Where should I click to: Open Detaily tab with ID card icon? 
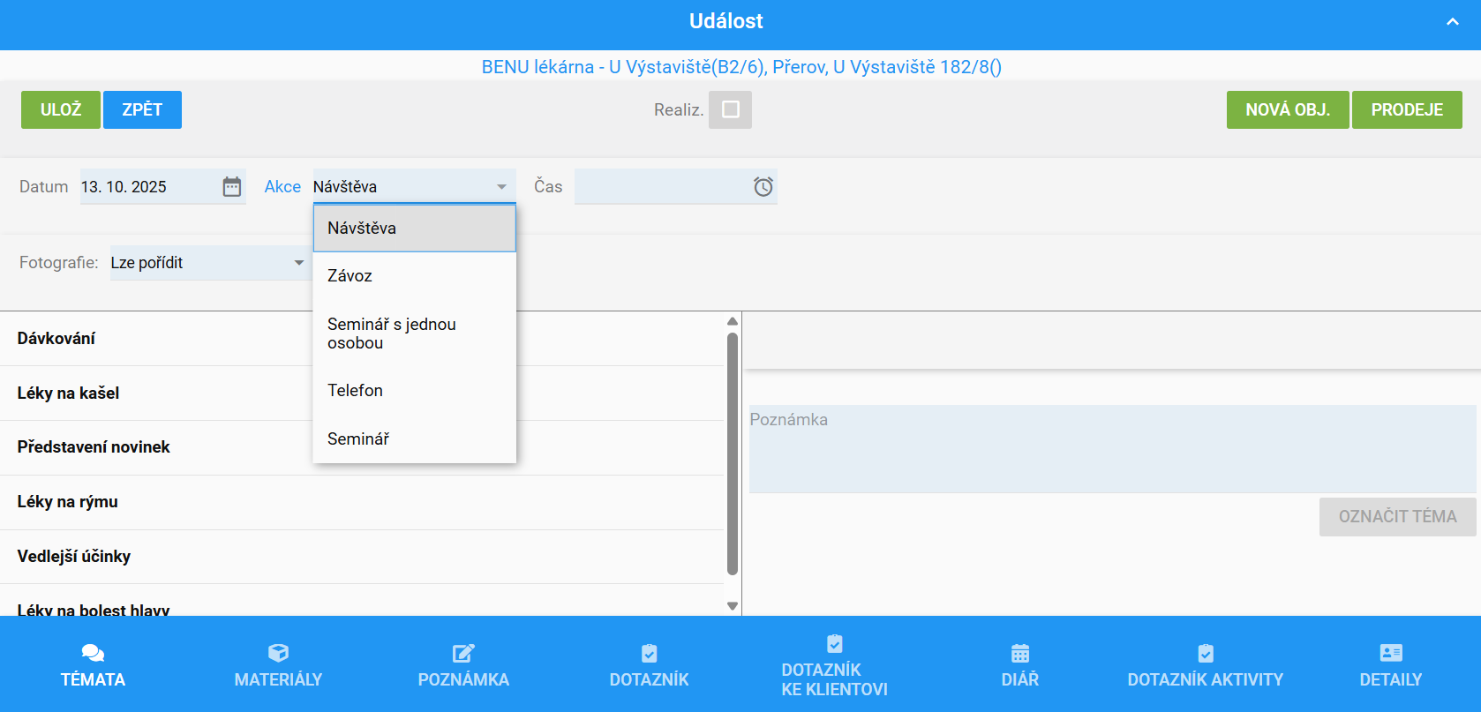pos(1390,665)
